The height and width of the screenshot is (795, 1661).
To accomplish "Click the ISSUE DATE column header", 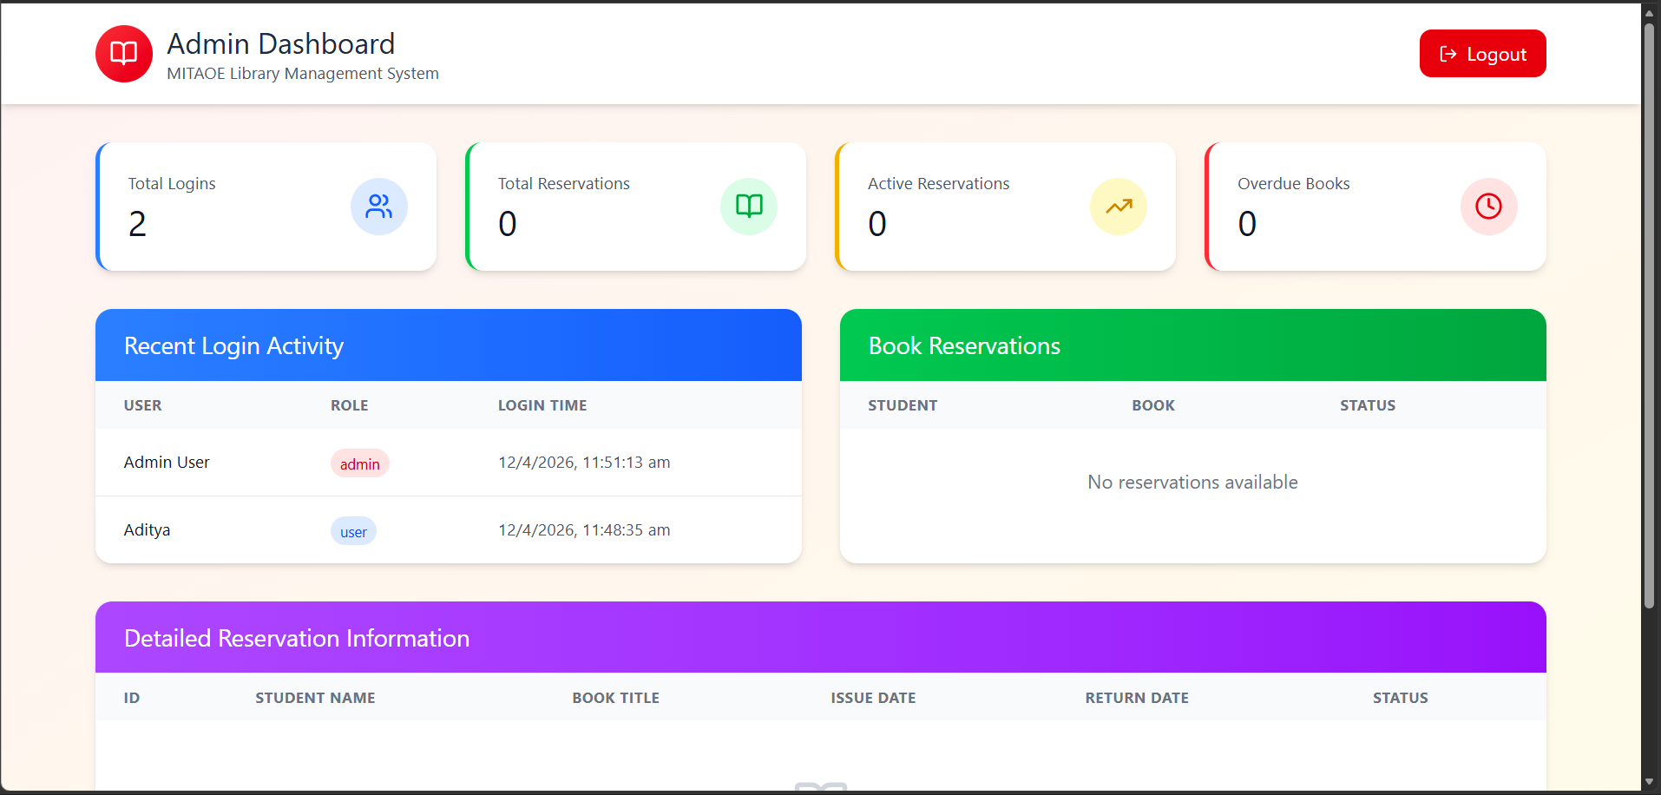I will 873,698.
